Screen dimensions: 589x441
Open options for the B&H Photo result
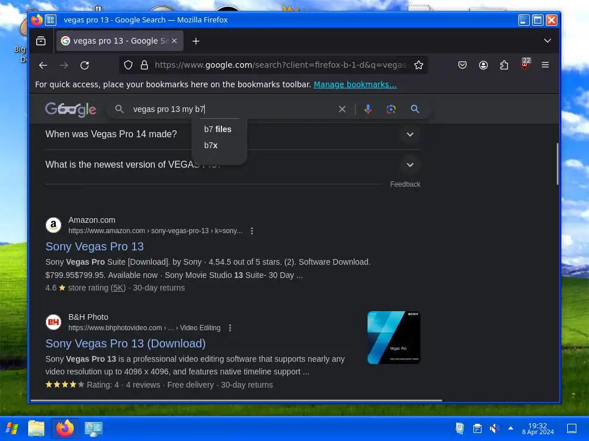230,328
